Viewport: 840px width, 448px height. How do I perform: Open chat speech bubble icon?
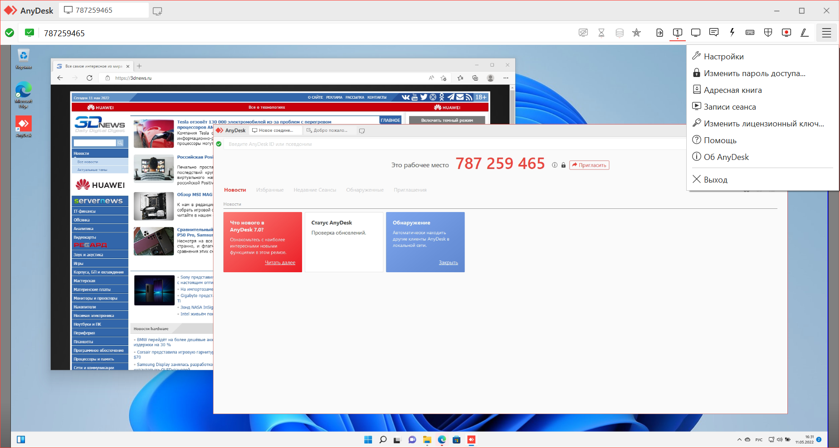point(714,32)
